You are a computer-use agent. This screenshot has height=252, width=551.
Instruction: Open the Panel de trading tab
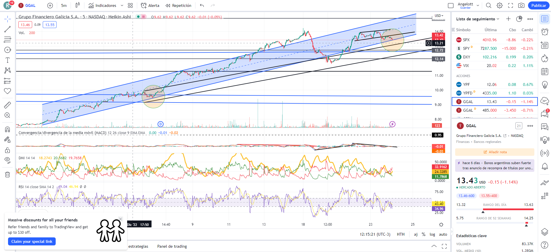pos(172,246)
